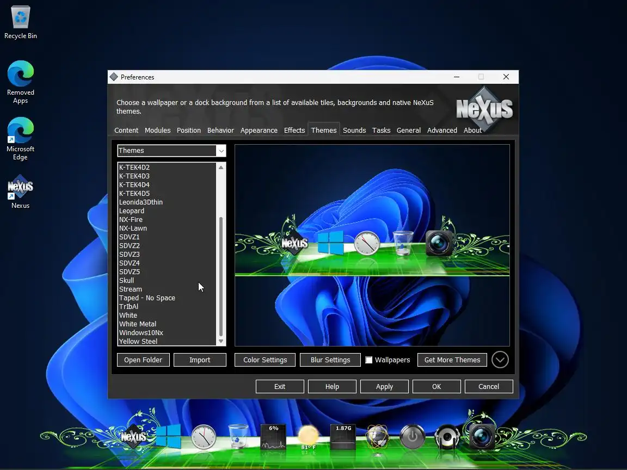Click the Open Folder button

click(143, 360)
